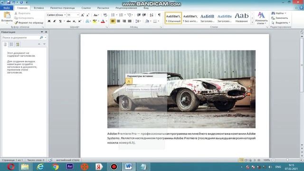The image size is (304, 171).
Task: Open the Файл tab
Action: pos(7,8)
